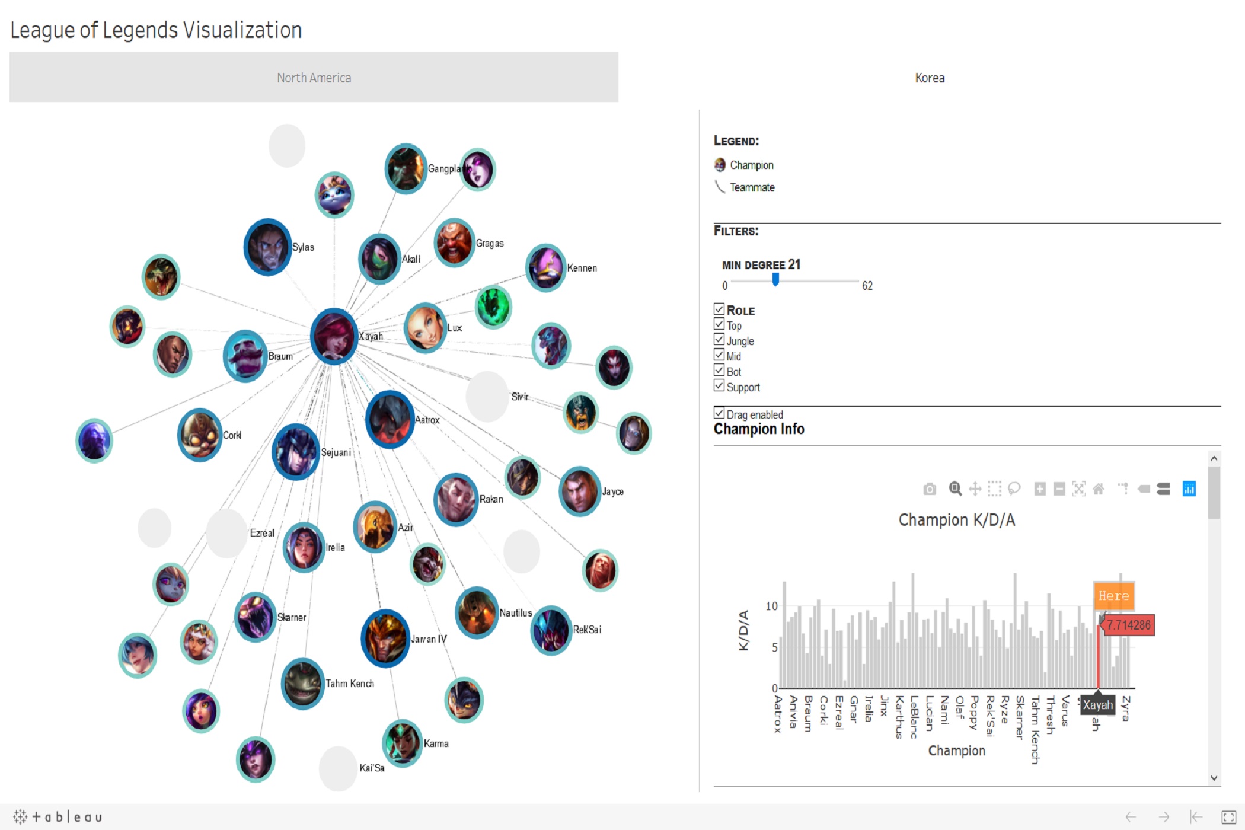This screenshot has height=830, width=1245.
Task: Choose the Lasso Select tool
Action: point(1014,489)
